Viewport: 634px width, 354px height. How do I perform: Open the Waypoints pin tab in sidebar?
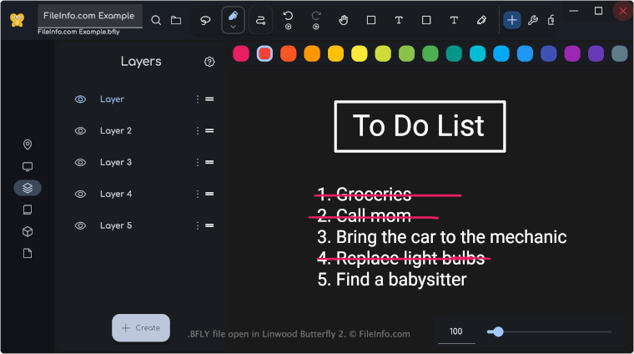(x=28, y=145)
